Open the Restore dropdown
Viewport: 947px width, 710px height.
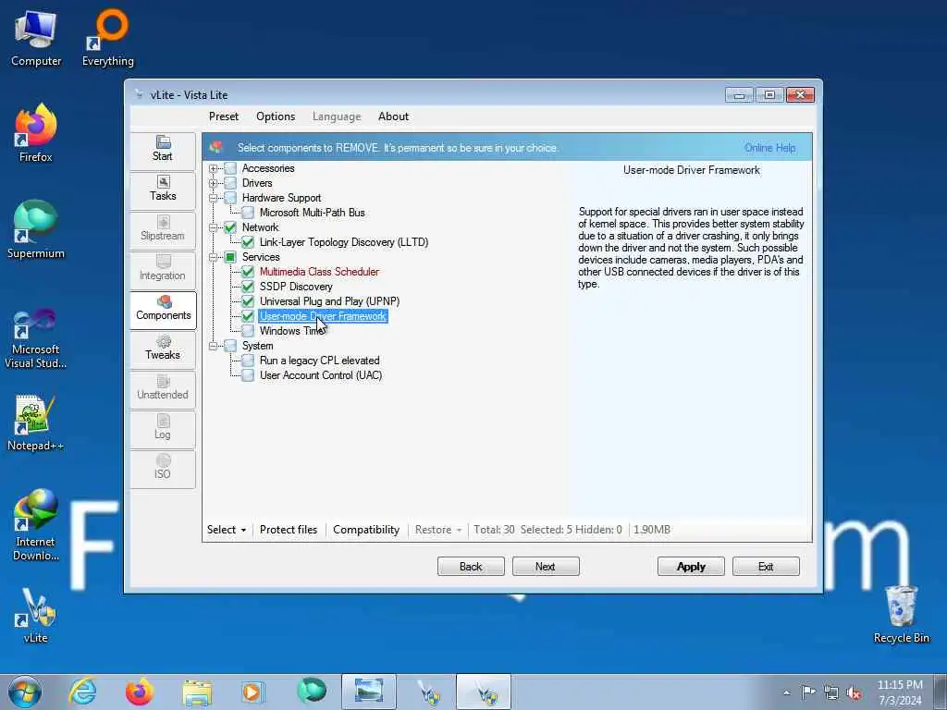point(438,530)
